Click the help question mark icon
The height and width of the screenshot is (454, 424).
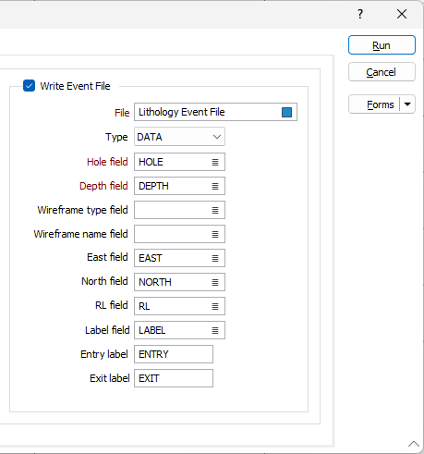360,14
